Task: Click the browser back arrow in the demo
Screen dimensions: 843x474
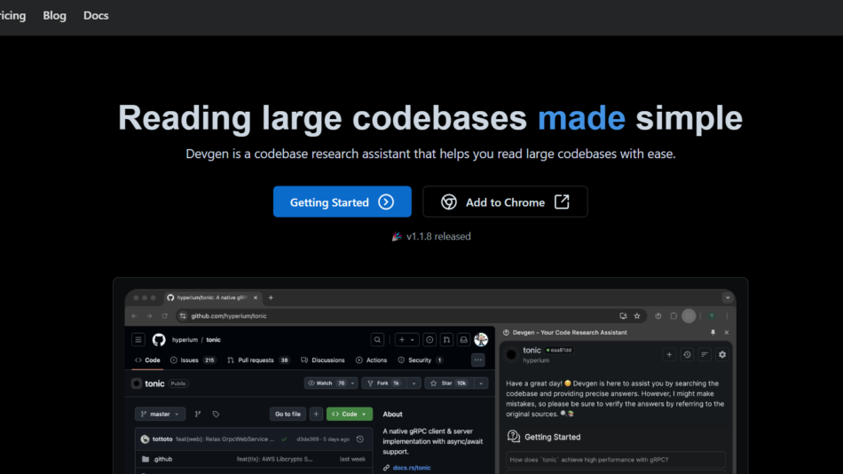Action: click(134, 316)
